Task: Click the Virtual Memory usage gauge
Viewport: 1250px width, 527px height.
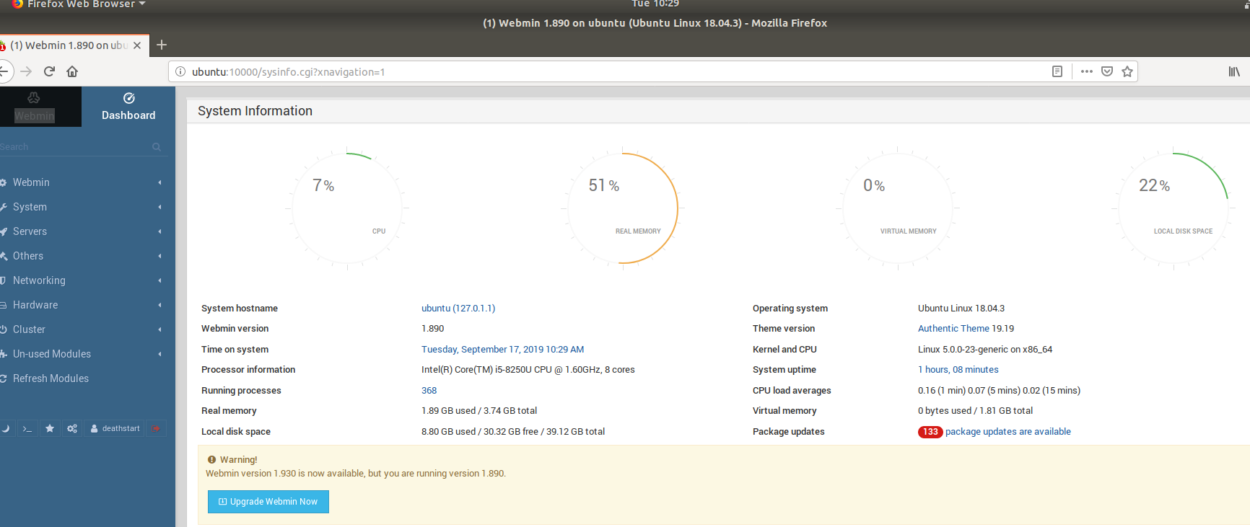Action: 898,208
